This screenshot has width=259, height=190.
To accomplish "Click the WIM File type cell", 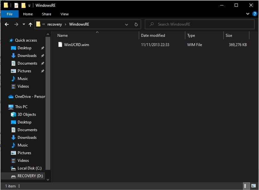I will [x=195, y=45].
